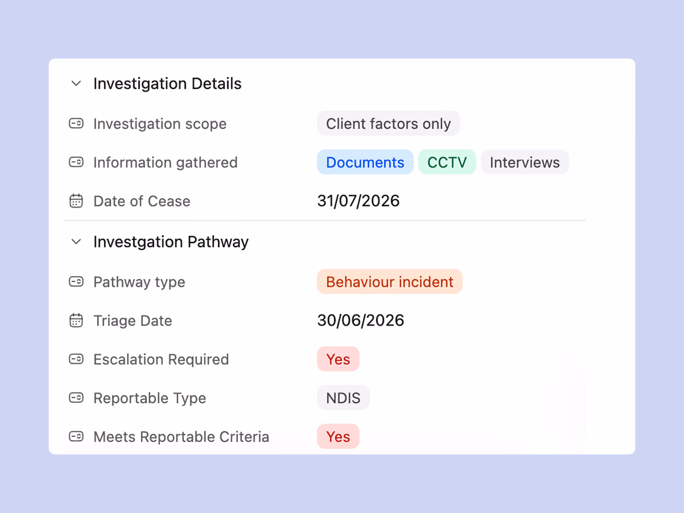Edit the Triage Date value 30/06/2026

point(360,321)
